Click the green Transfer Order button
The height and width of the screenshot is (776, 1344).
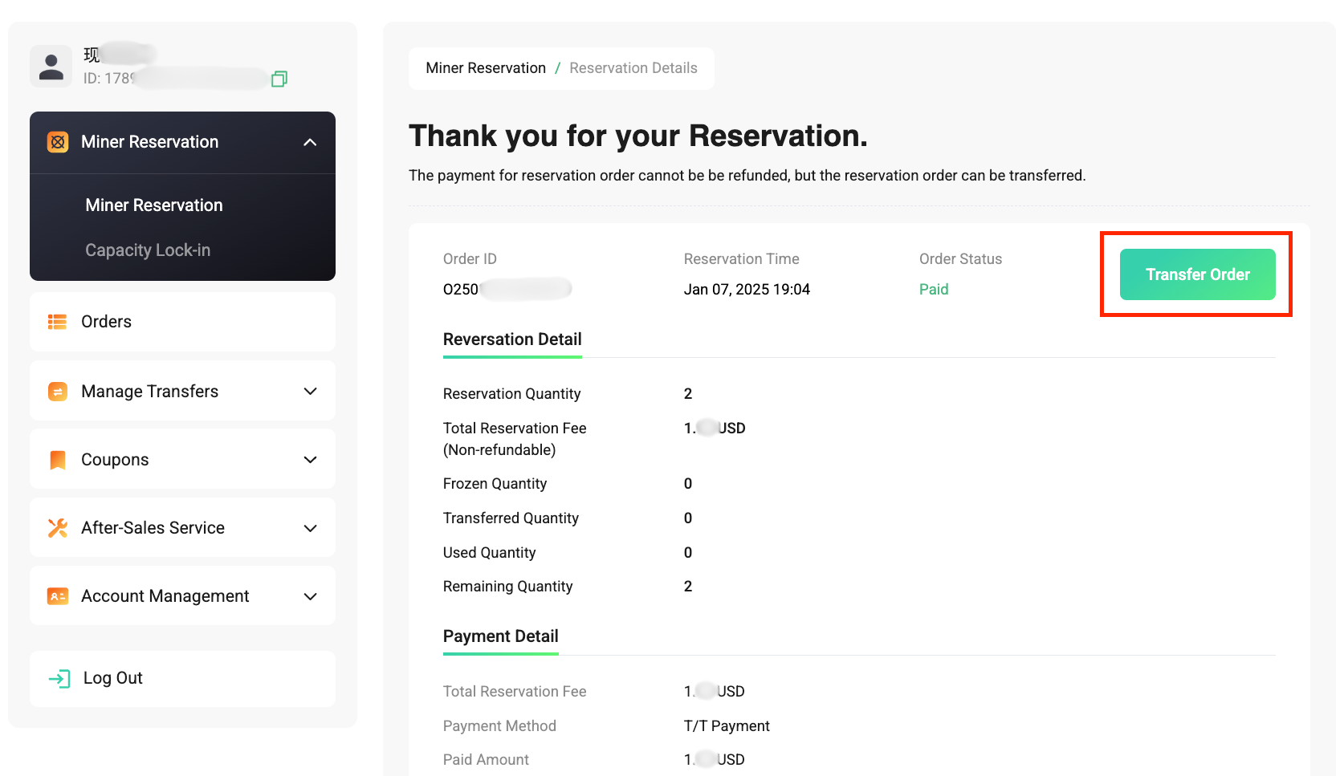point(1197,274)
